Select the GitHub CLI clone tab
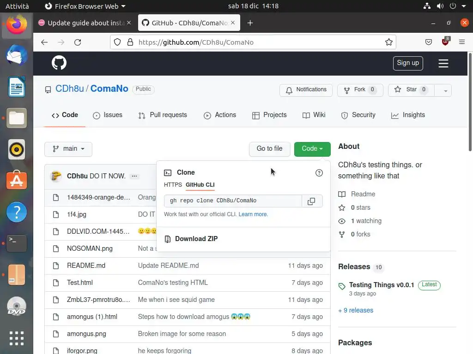This screenshot has width=473, height=354. (x=200, y=185)
